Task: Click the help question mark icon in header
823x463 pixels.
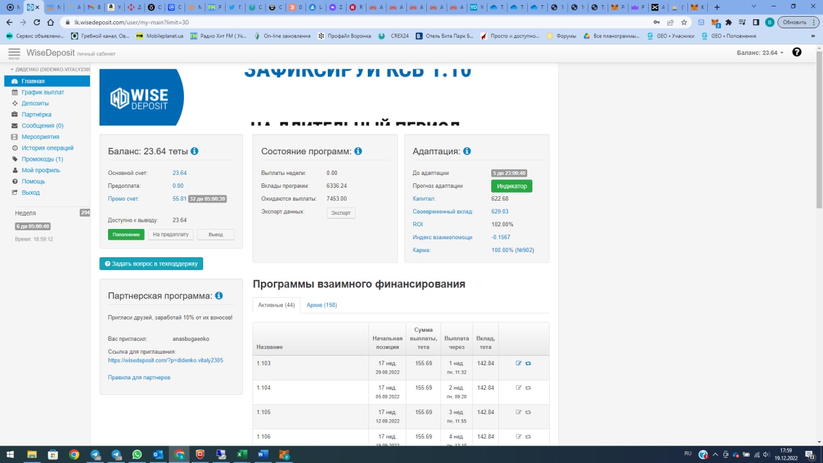Action: click(x=797, y=52)
